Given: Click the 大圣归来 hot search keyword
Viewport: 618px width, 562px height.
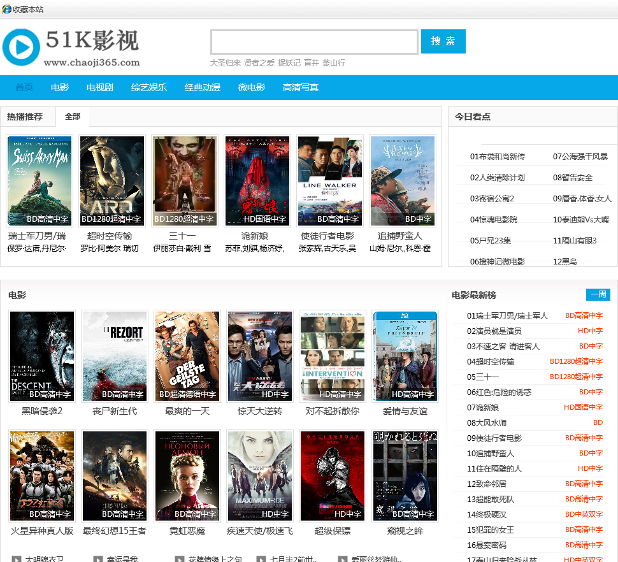Looking at the screenshot, I should click(225, 62).
